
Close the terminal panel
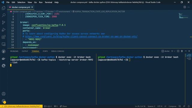(x=189, y=51)
